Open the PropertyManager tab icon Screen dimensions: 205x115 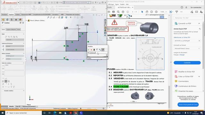click(7, 19)
